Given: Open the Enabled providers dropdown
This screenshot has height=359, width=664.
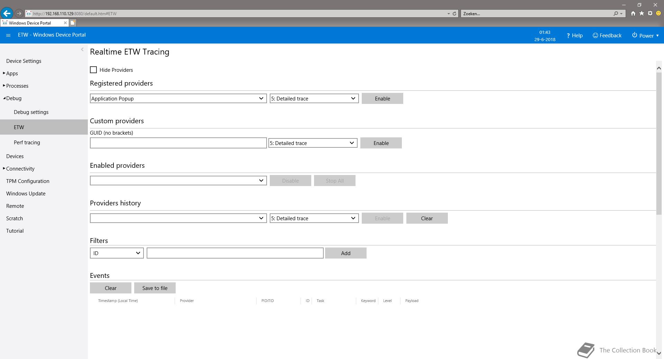Looking at the screenshot, I should click(x=178, y=181).
